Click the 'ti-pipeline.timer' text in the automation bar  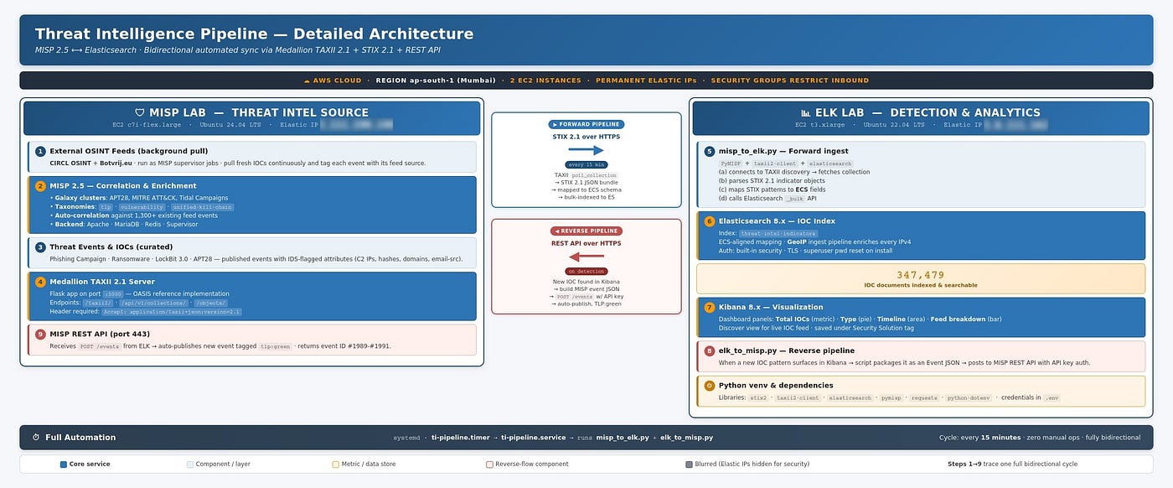[x=462, y=438]
